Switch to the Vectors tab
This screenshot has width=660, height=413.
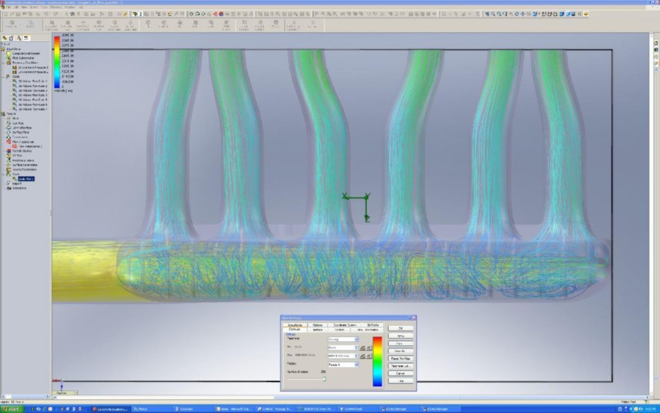point(340,330)
